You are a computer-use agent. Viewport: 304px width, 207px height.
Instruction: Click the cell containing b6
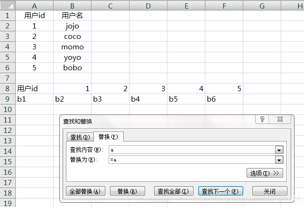point(224,99)
